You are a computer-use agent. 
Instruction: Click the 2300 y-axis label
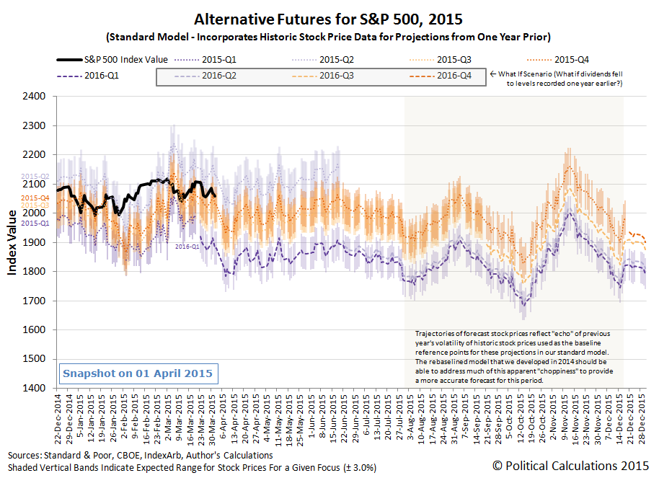[34, 125]
